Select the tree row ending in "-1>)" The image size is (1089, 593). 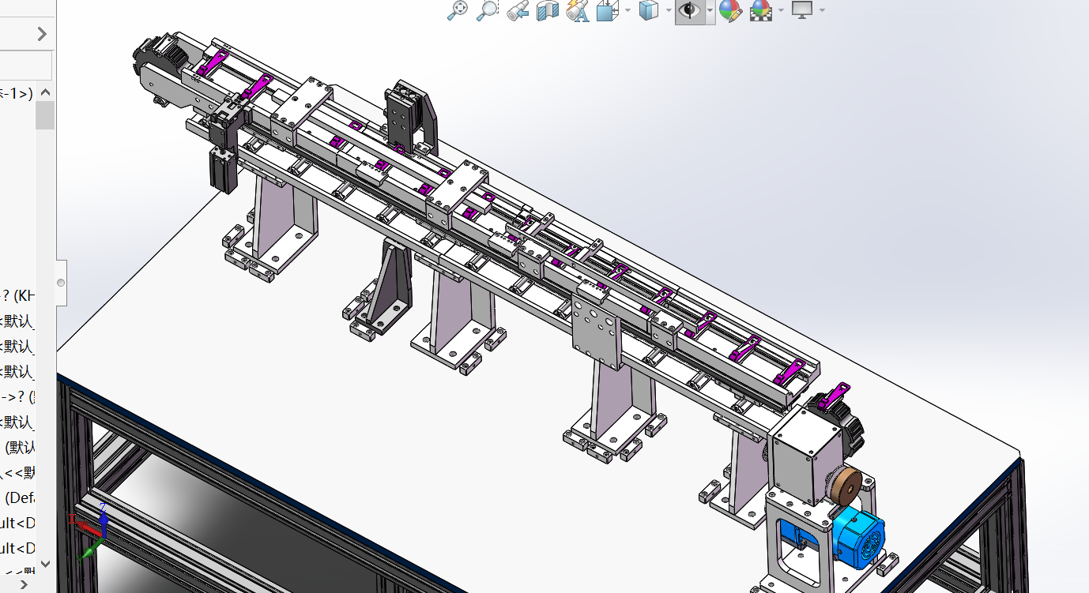point(17,93)
